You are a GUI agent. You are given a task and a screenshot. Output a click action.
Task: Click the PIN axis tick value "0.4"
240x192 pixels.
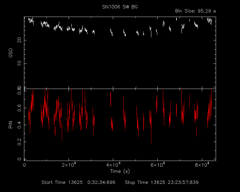(19, 125)
